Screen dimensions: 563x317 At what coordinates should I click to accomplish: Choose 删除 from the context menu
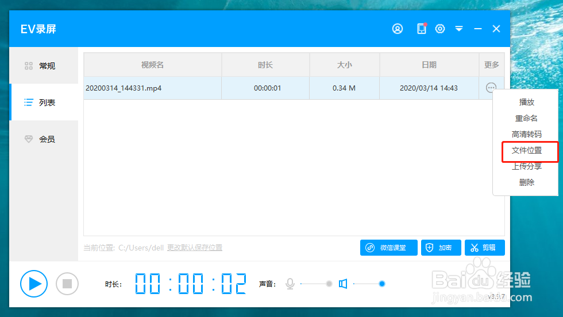[x=527, y=182]
